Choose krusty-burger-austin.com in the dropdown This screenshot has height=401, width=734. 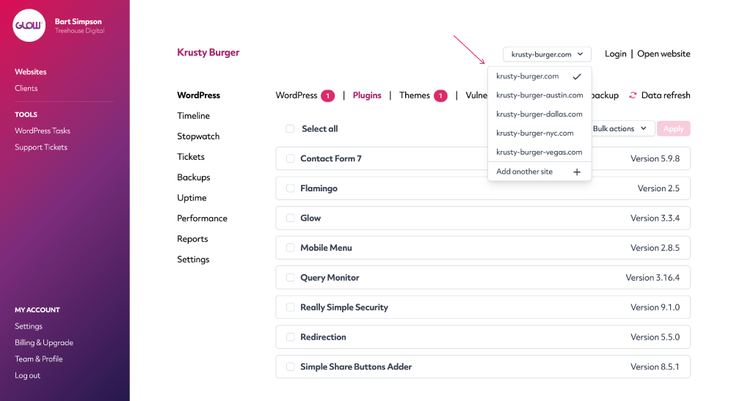pyautogui.click(x=539, y=95)
